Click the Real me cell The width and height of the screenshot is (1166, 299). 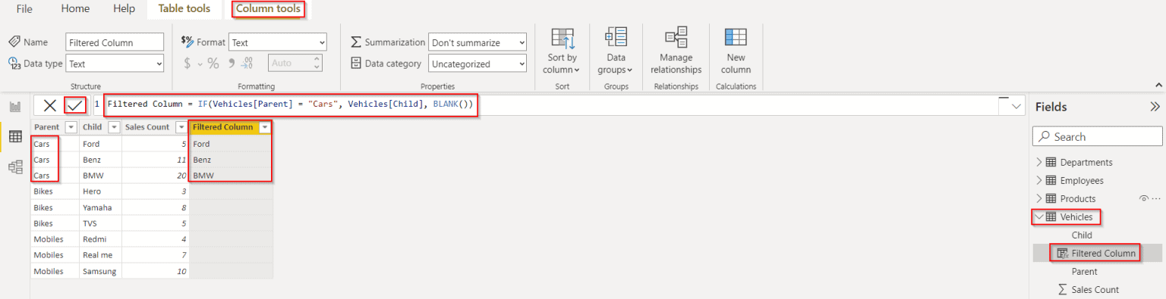(x=100, y=255)
